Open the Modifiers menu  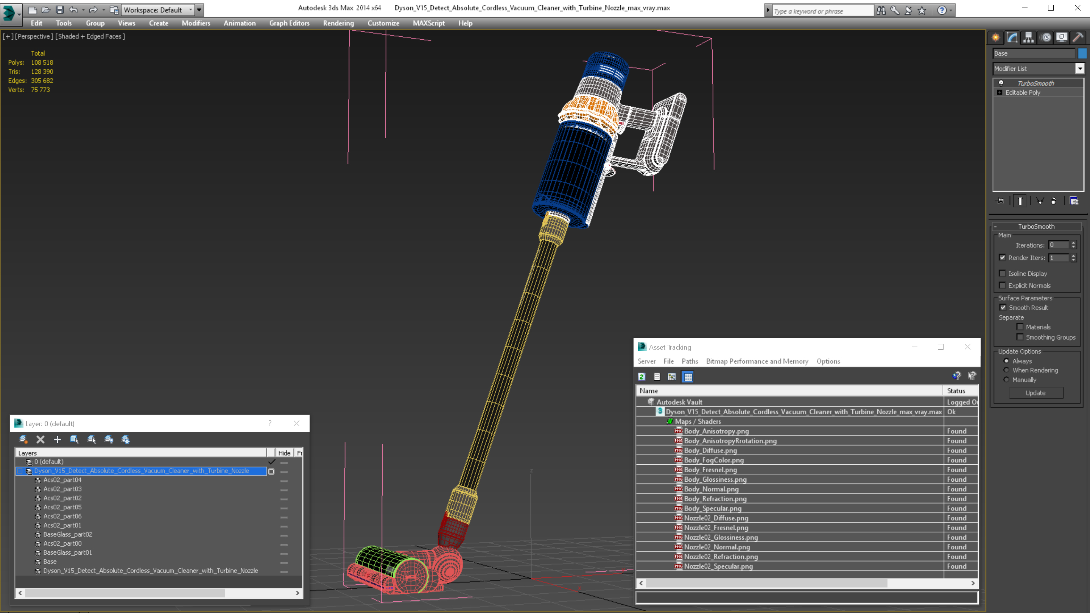click(x=196, y=23)
